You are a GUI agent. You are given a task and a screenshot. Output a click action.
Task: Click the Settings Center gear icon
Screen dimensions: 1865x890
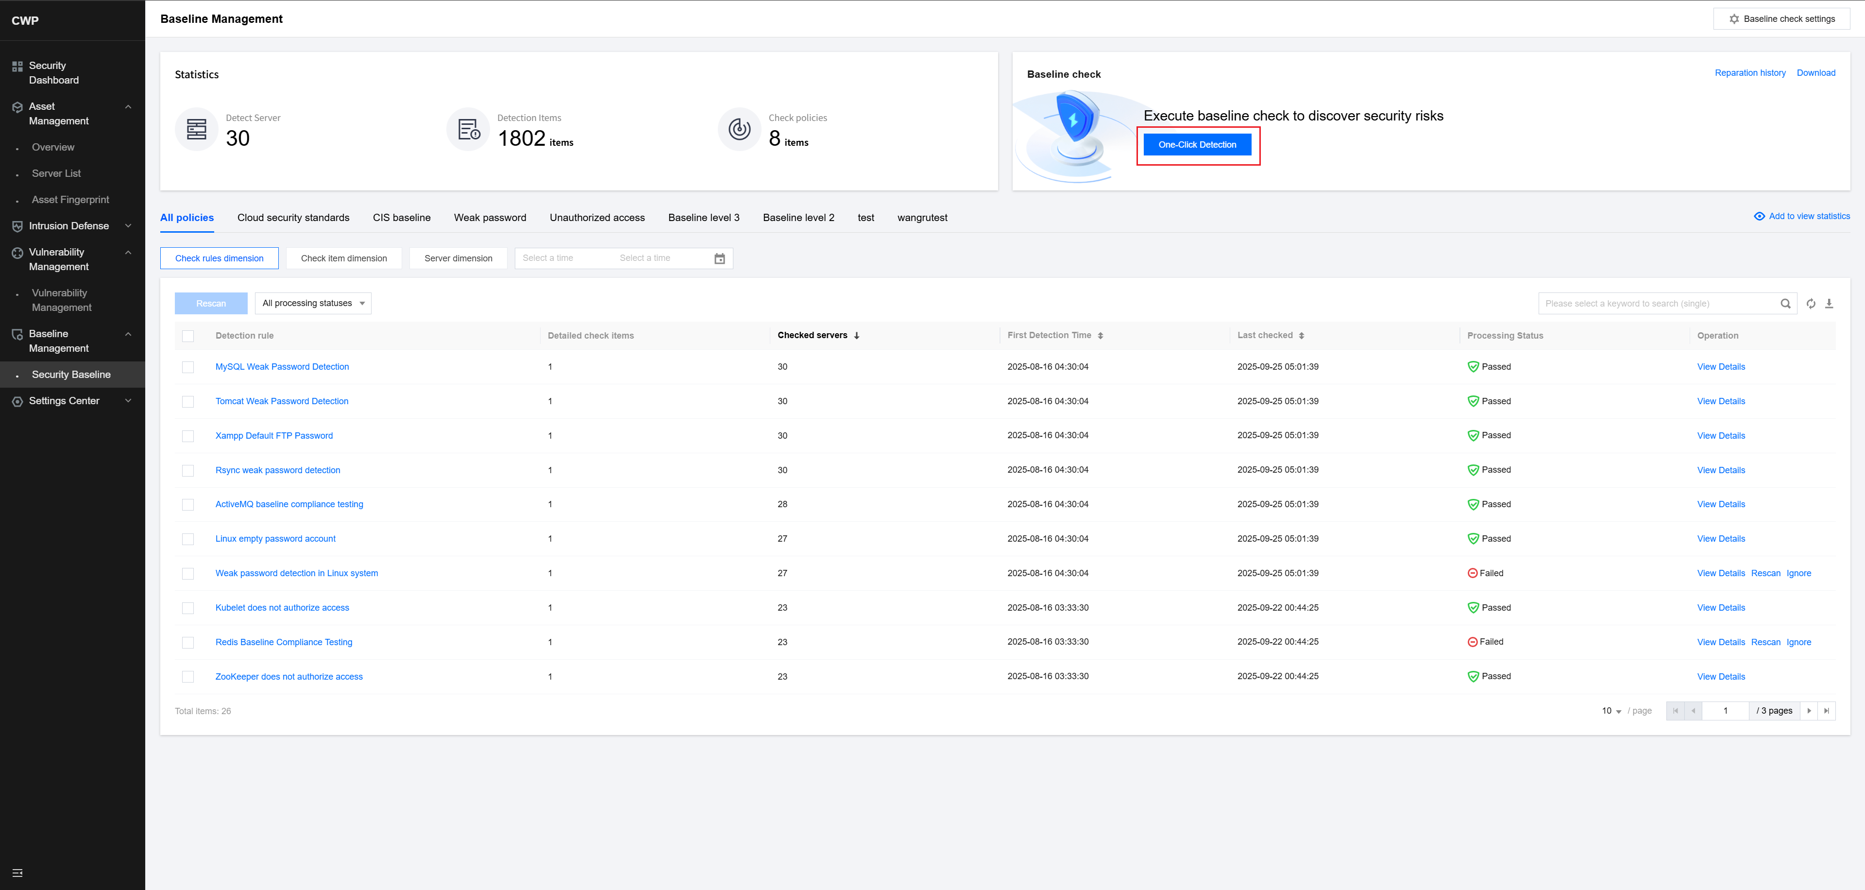[x=17, y=401]
